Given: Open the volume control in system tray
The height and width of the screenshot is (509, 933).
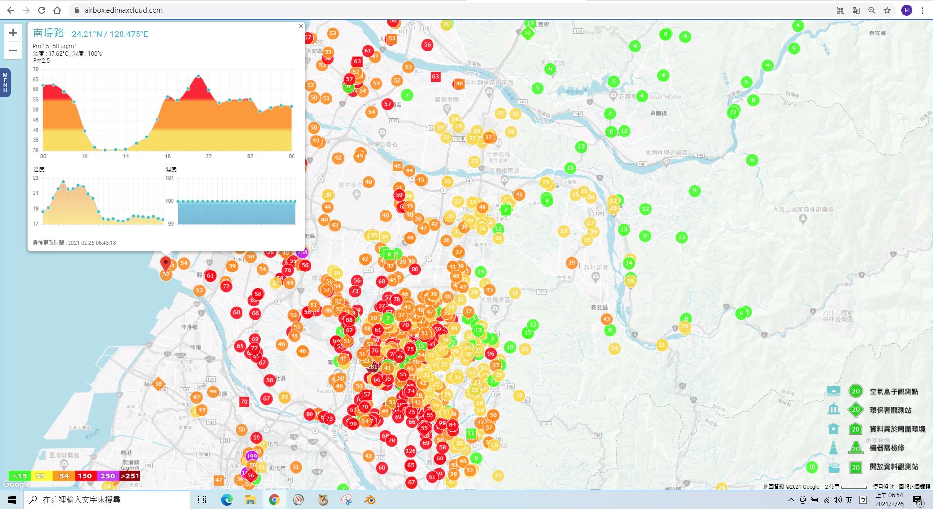Looking at the screenshot, I should click(x=838, y=500).
